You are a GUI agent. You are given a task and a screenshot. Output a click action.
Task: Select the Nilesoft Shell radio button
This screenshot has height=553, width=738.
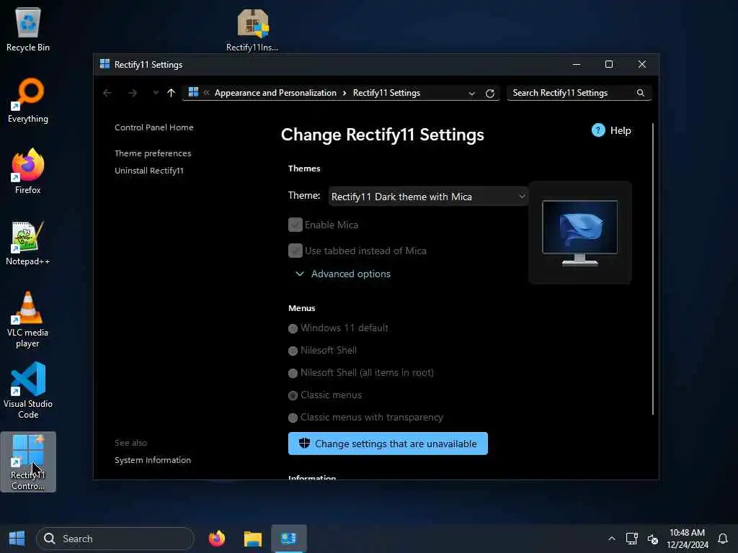coord(293,351)
